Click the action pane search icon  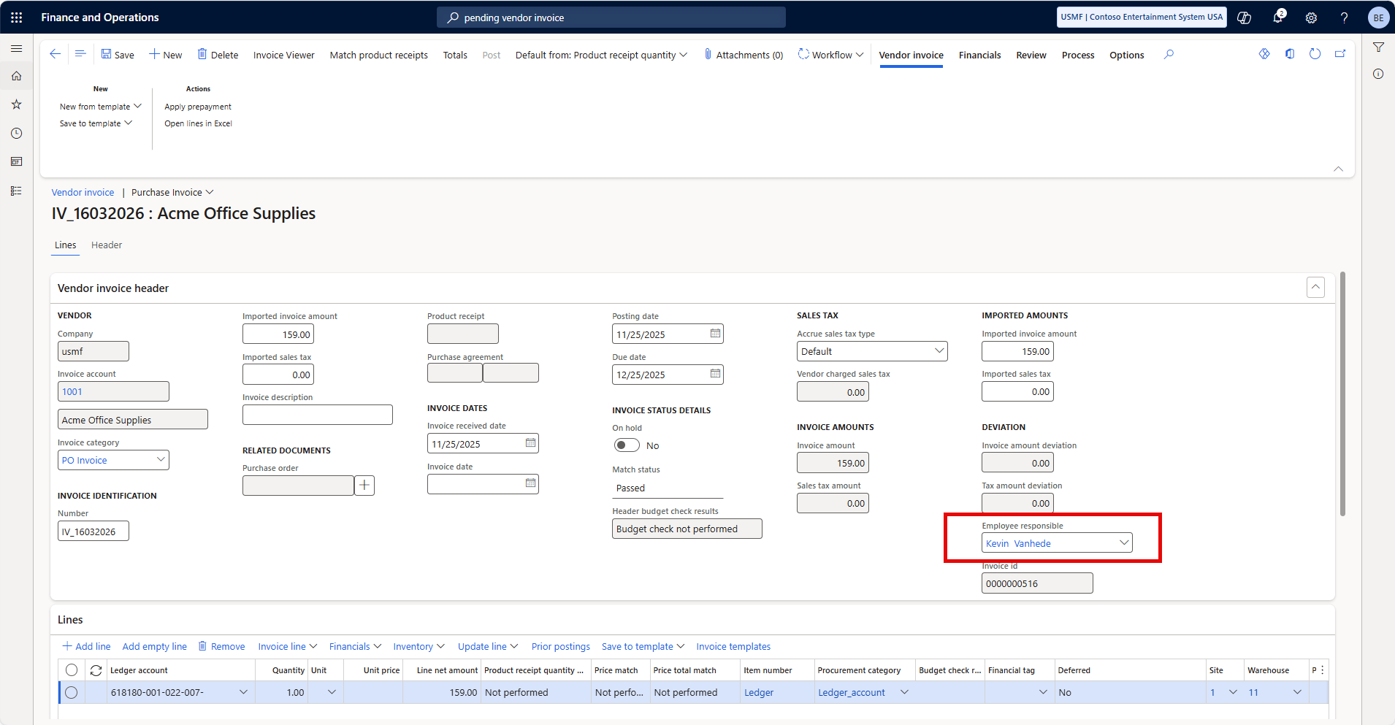1169,54
